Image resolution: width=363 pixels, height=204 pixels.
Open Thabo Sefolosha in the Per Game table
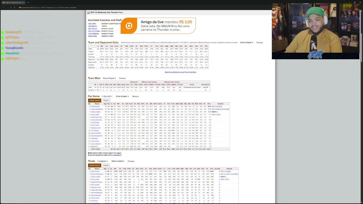[96, 120]
